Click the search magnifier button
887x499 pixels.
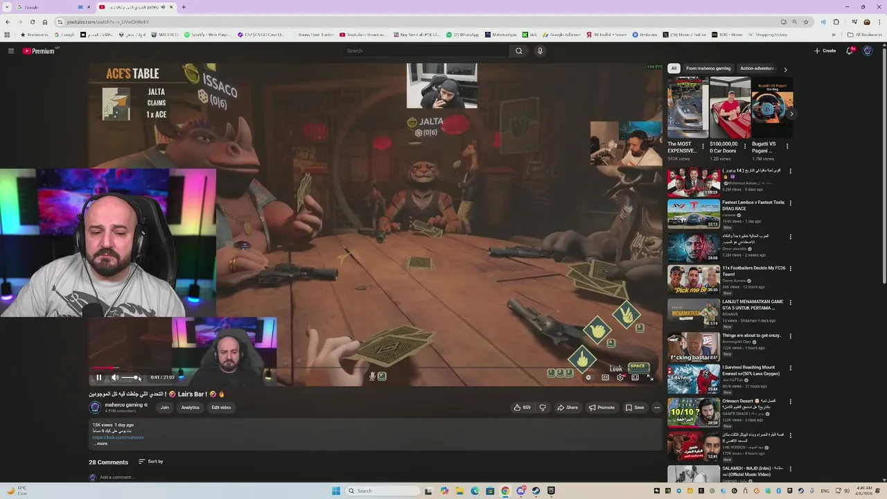(x=518, y=51)
